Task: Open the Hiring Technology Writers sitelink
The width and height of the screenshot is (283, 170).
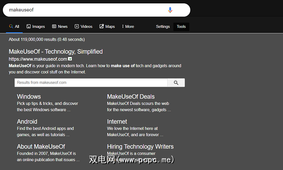Action: pyautogui.click(x=140, y=146)
